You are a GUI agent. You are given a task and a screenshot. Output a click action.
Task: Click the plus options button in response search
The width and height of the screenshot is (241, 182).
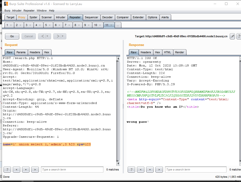(x=150, y=169)
